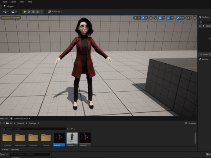Choose the select objects arrow tool
Image resolution: width=211 pixels, height=158 pixels.
coord(135,18)
